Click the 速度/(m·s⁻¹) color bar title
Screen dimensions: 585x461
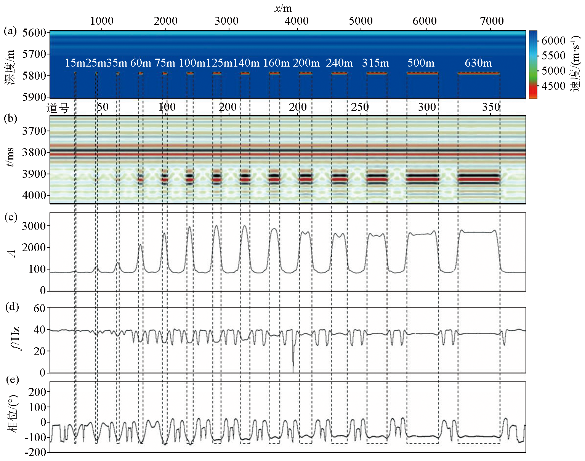[575, 63]
